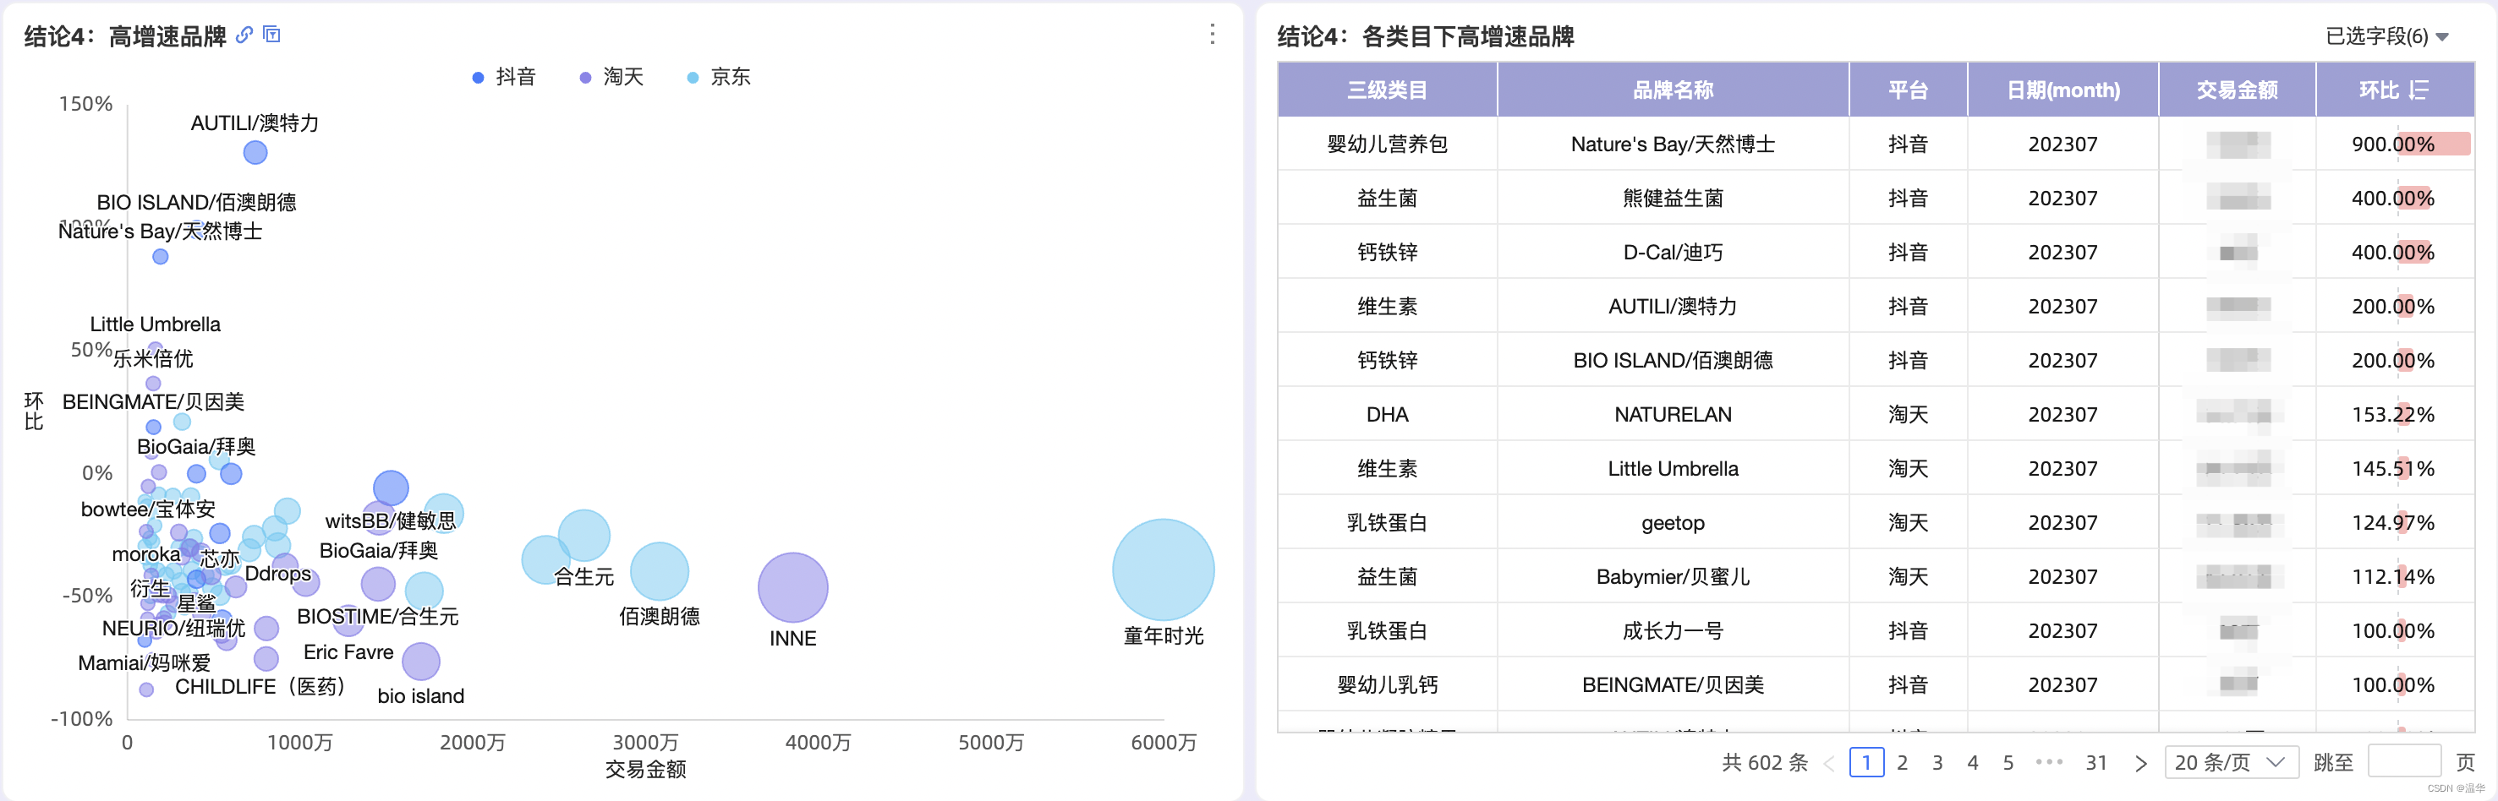This screenshot has width=2498, height=801.
Task: Click 145.51% value cell
Action: coord(2394,469)
